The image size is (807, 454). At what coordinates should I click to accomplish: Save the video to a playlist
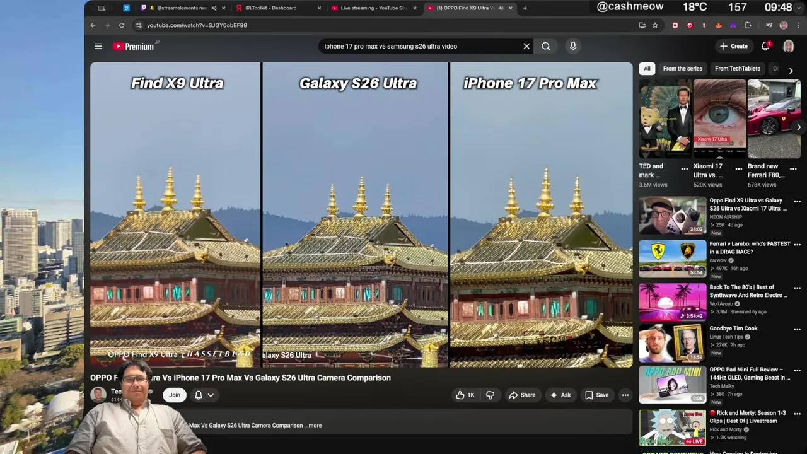point(596,395)
